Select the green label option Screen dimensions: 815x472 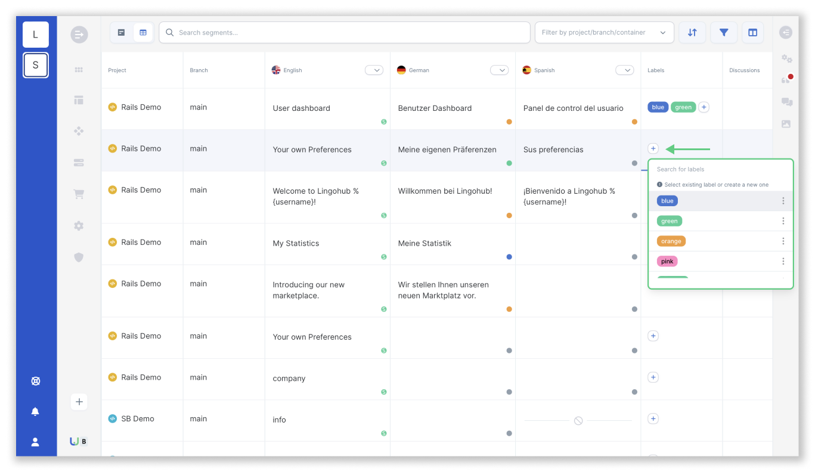pyautogui.click(x=669, y=221)
